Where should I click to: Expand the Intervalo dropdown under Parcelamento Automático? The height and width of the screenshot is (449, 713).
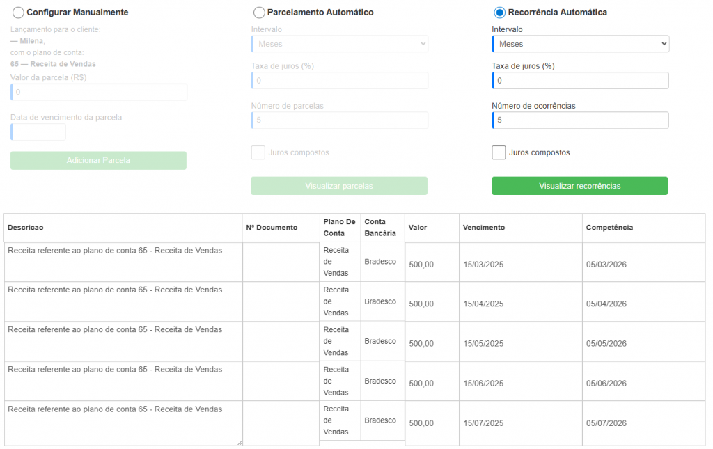click(x=340, y=44)
